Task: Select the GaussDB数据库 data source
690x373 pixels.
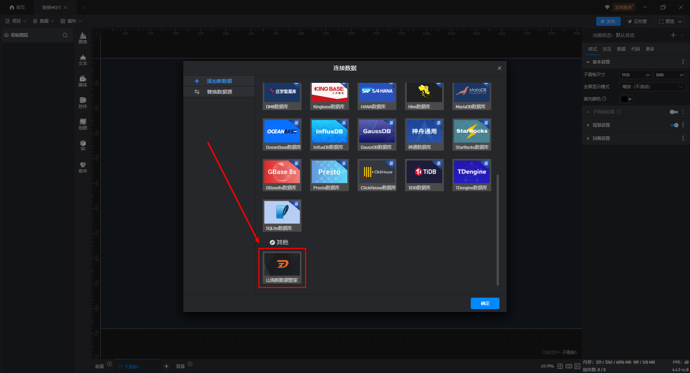Action: click(377, 134)
